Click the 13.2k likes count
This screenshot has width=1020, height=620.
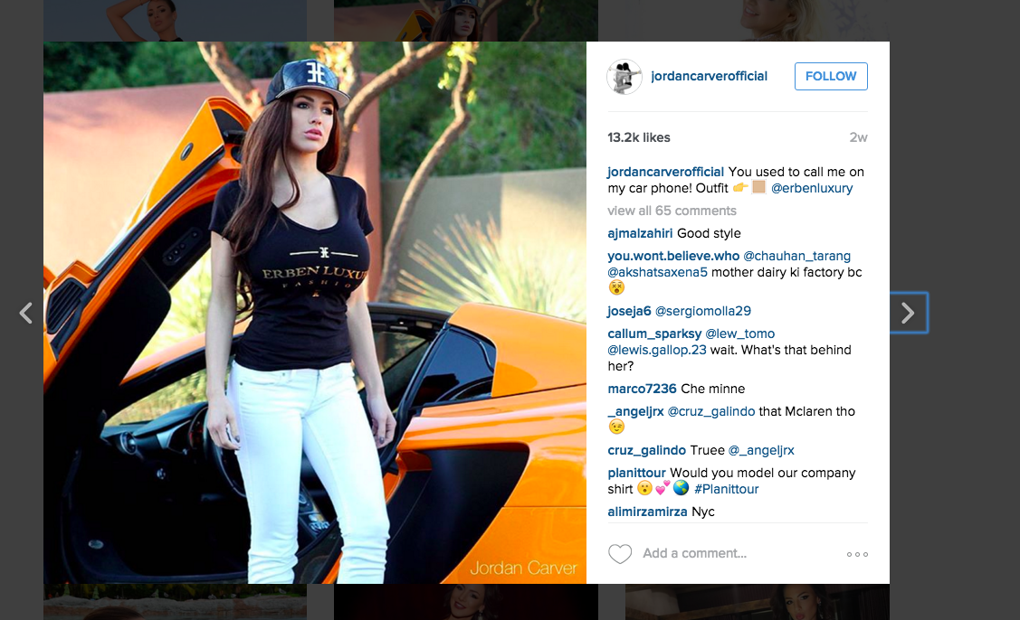pos(639,137)
